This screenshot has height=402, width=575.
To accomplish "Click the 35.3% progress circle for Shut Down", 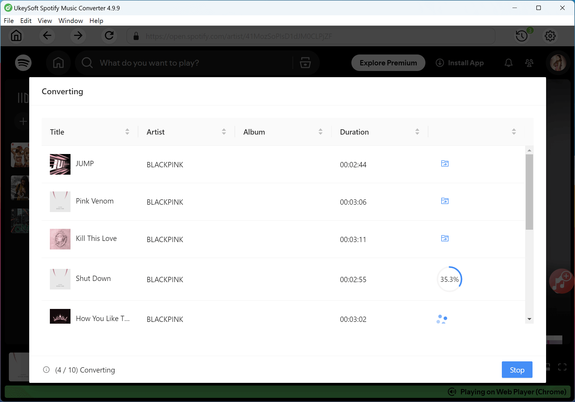I will 449,279.
